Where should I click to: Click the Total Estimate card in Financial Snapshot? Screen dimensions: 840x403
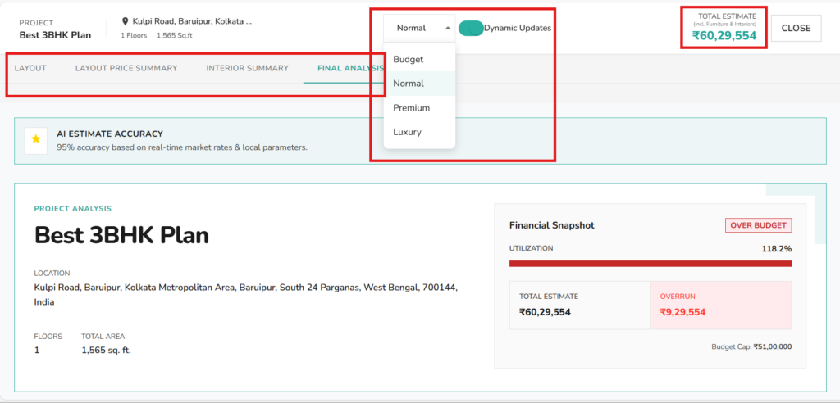coord(579,306)
